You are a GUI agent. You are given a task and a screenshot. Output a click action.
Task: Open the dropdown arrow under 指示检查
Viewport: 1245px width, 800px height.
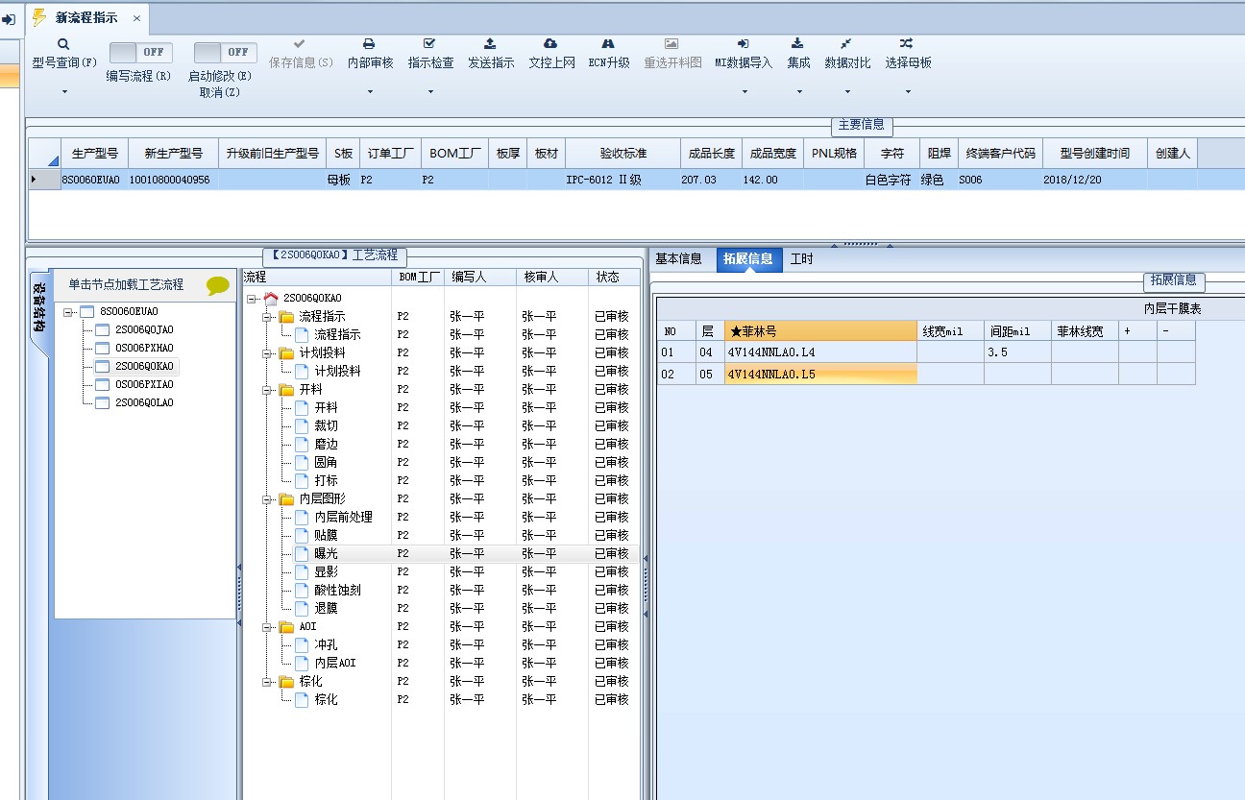coord(430,92)
